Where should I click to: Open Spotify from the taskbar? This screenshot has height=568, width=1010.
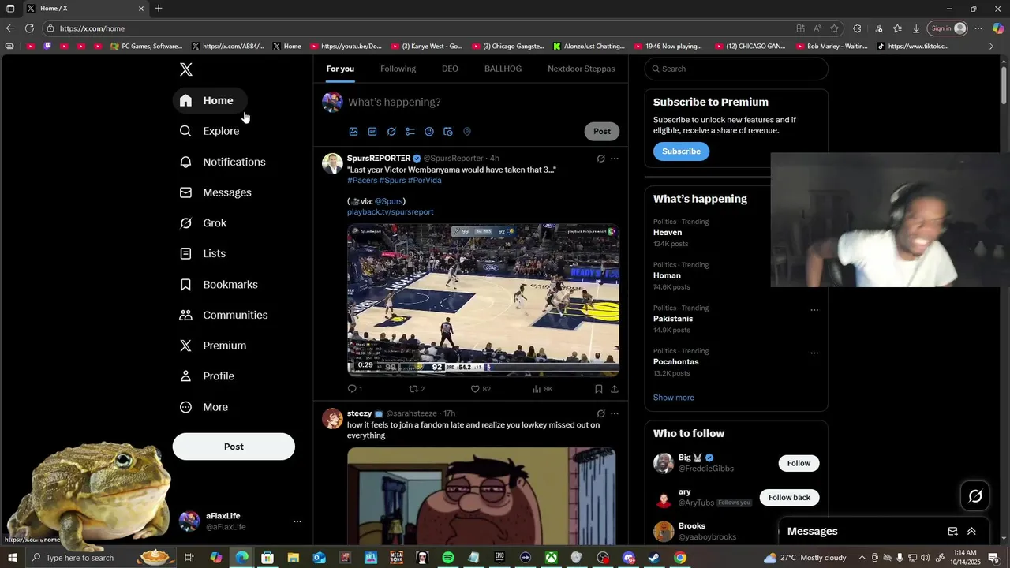tap(447, 558)
